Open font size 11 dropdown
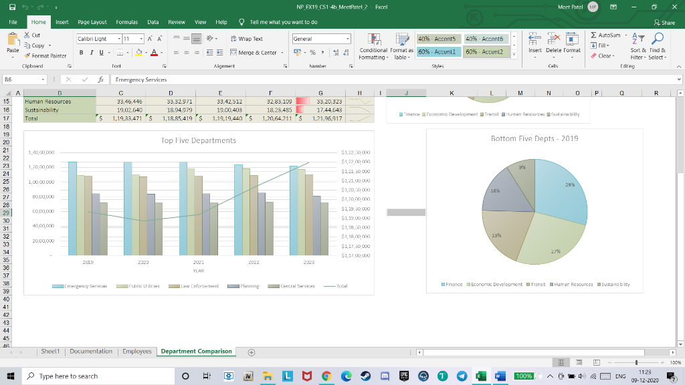The width and height of the screenshot is (685, 385). point(141,39)
